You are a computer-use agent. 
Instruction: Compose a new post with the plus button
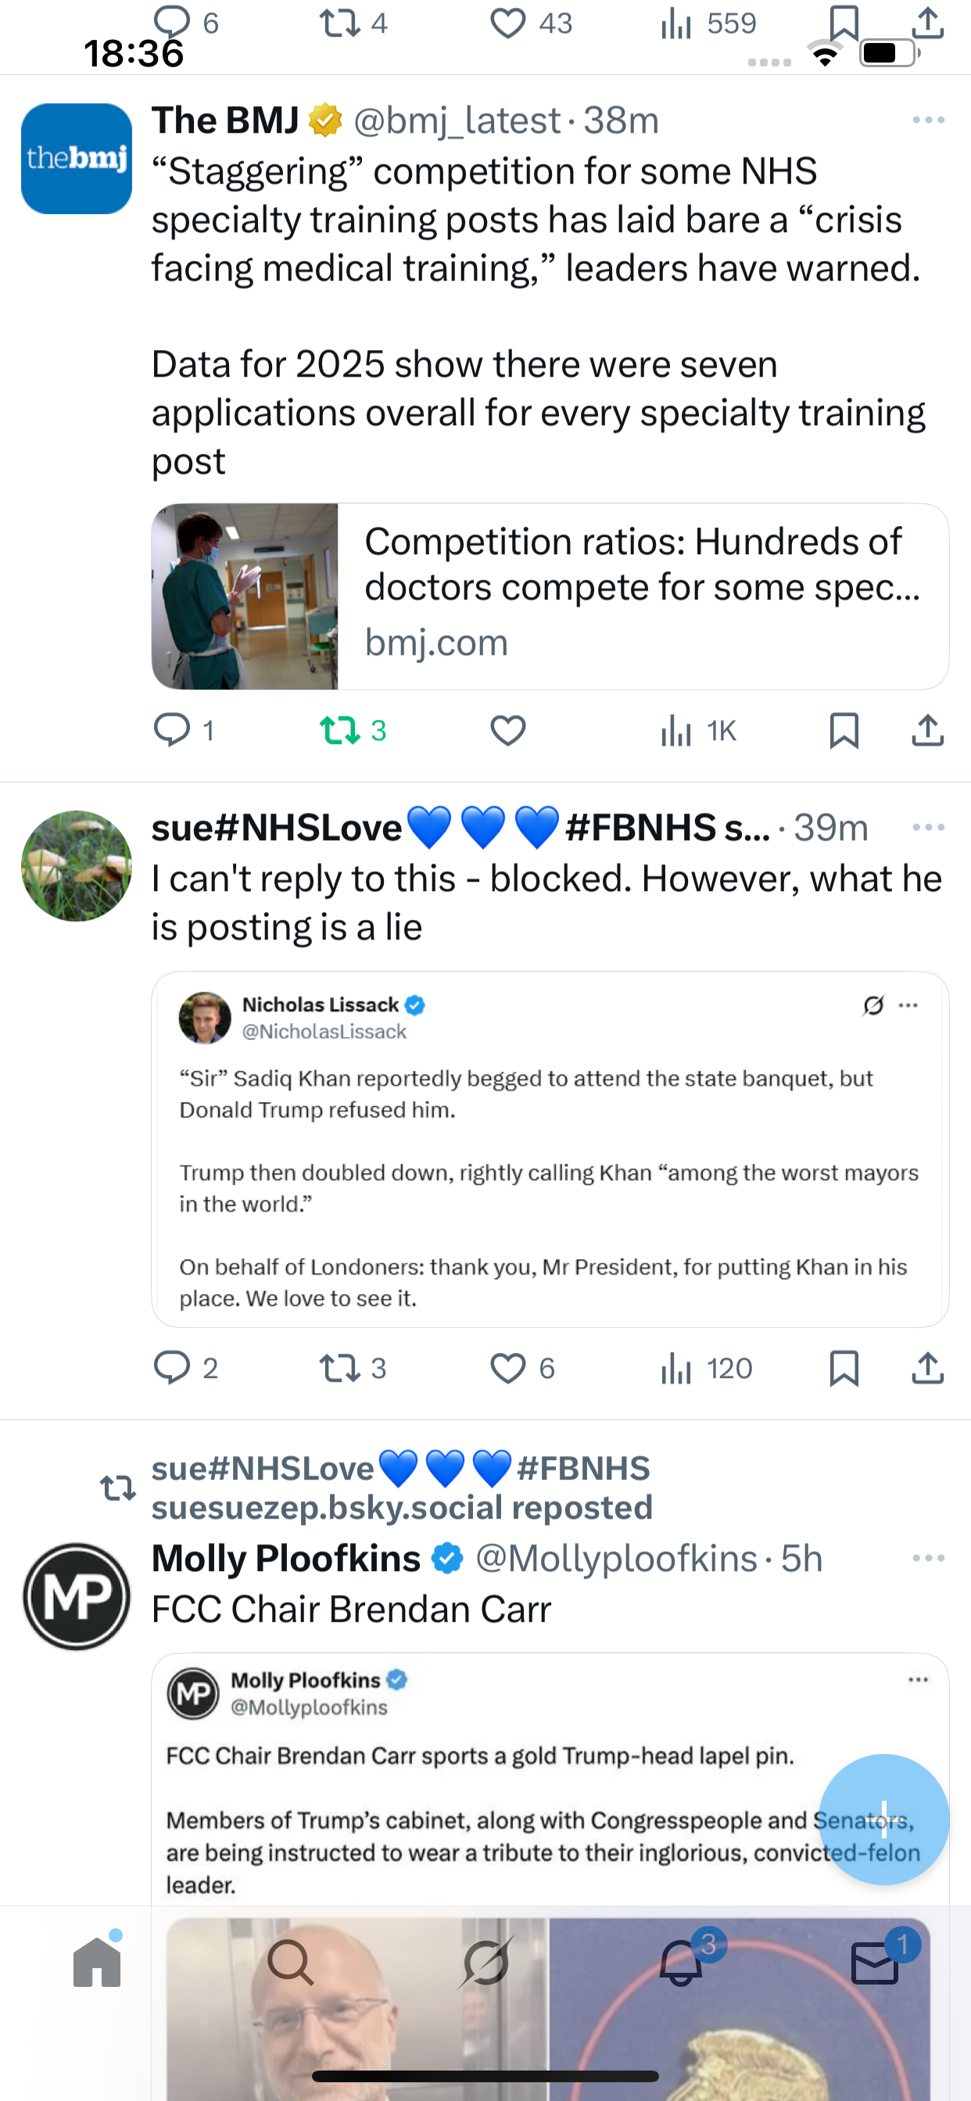coord(883,1819)
